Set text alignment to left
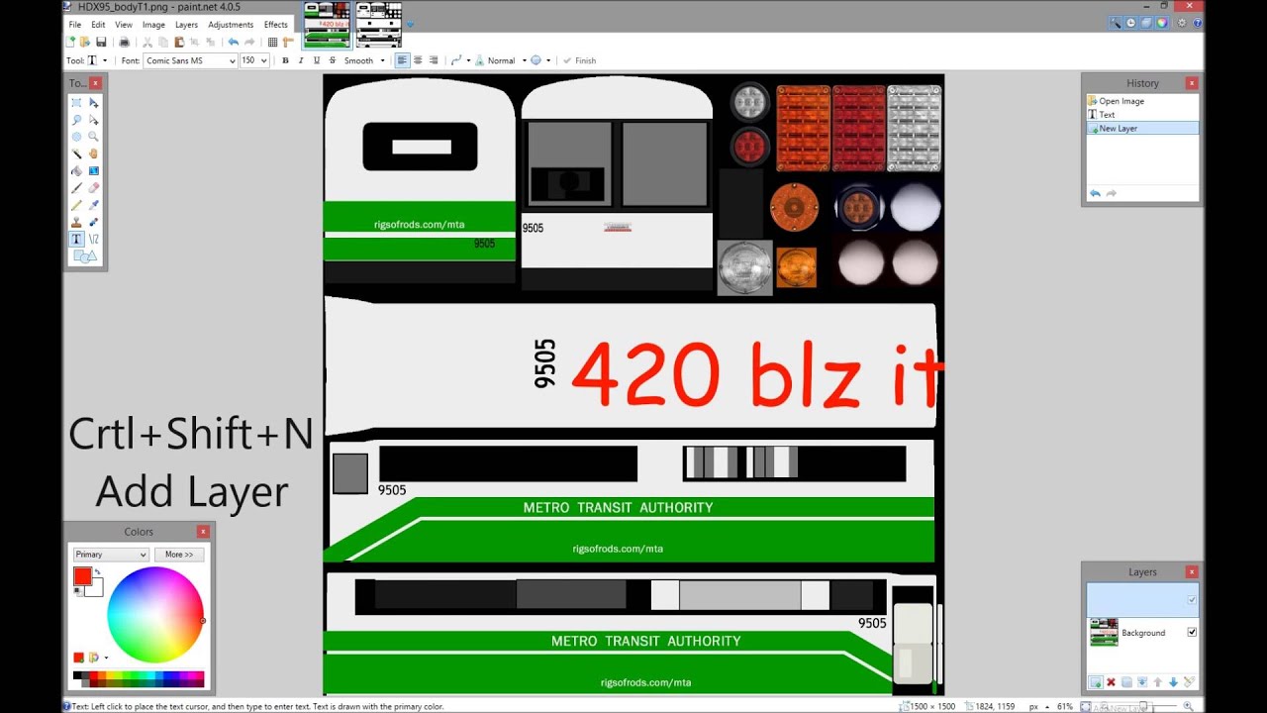This screenshot has width=1267, height=713. [403, 60]
